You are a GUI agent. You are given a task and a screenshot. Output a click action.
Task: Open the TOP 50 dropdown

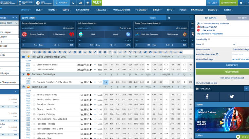point(26,52)
